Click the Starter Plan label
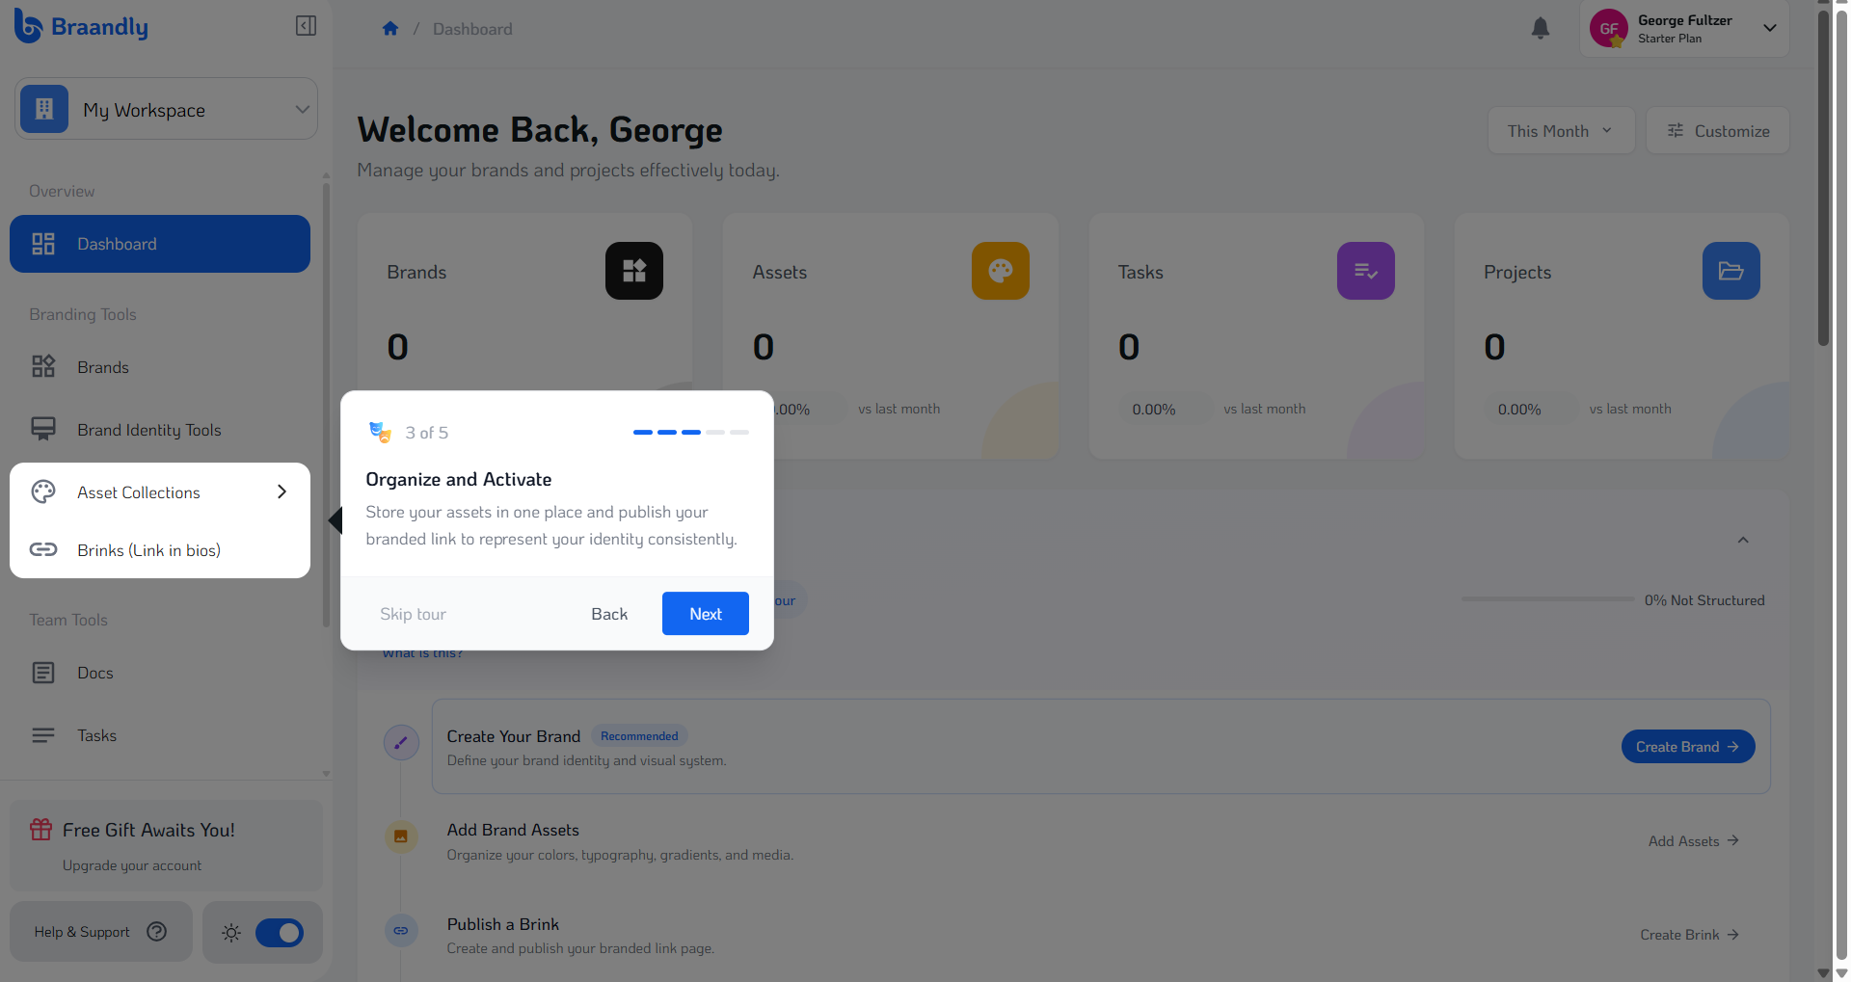 1670,39
